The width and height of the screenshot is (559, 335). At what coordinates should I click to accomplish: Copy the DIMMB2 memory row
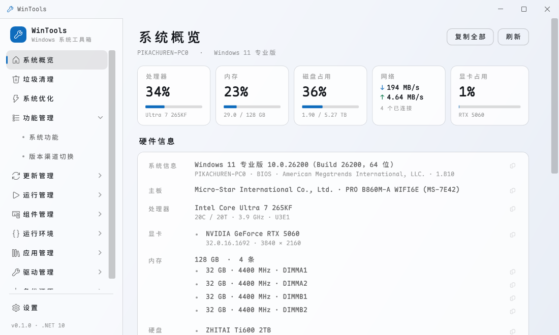513,311
